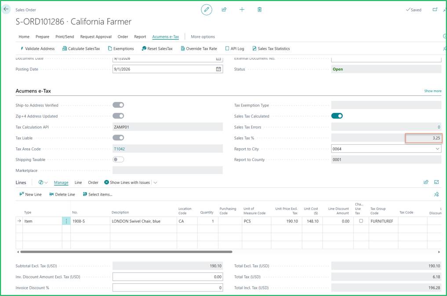This screenshot has width=447, height=296.
Task: Check the Use Tax checkbox for 1908-S
Action: pos(361,221)
